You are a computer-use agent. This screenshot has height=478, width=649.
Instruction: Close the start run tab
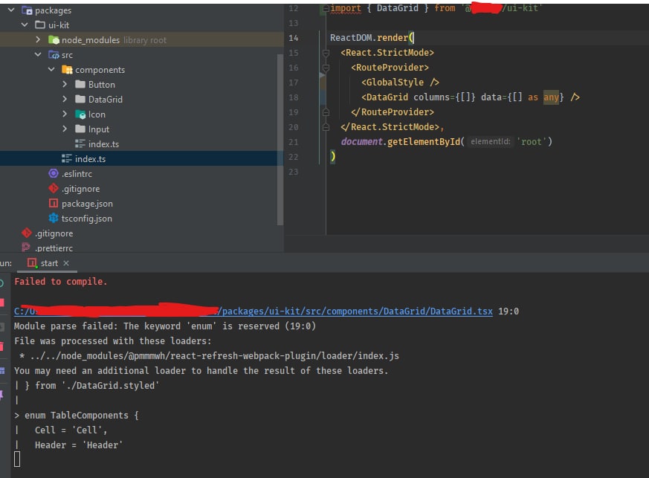pyautogui.click(x=66, y=263)
